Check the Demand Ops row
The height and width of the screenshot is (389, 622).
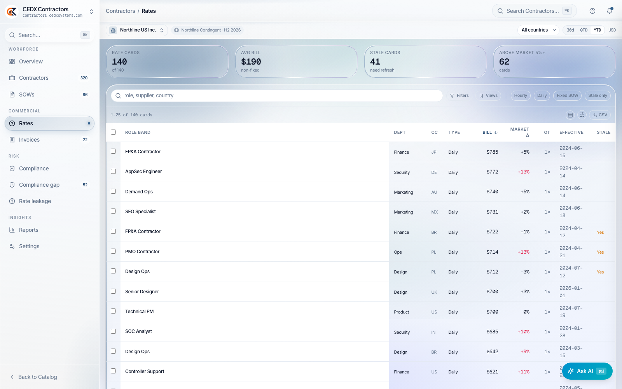tap(114, 191)
